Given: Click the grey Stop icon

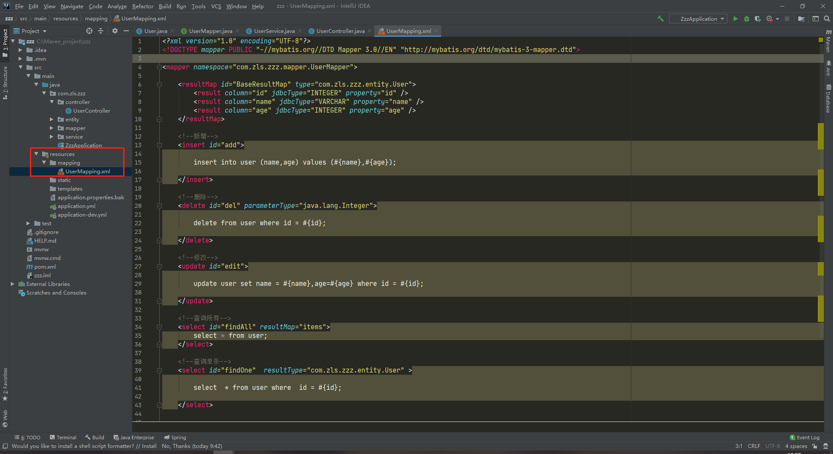Looking at the screenshot, I should pos(787,19).
